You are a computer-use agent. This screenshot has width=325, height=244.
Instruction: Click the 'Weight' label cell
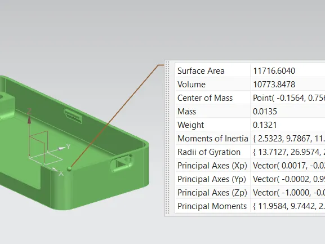(213, 125)
